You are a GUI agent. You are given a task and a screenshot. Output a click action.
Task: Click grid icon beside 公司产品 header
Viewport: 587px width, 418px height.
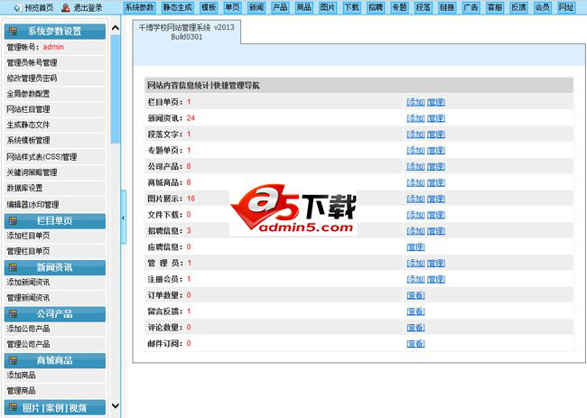(14, 313)
